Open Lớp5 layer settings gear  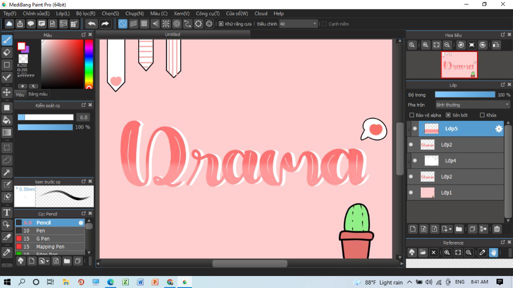(x=498, y=128)
